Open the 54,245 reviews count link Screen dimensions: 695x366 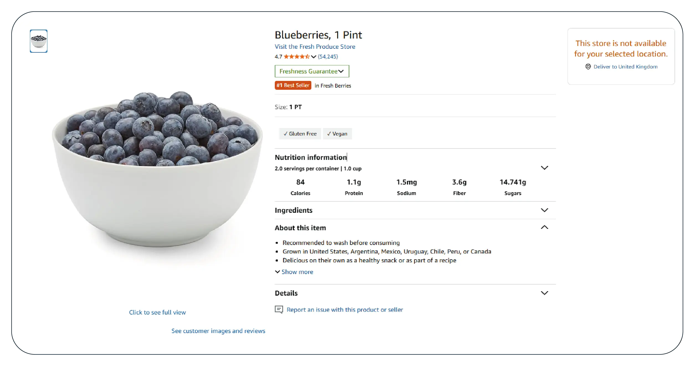tap(328, 57)
